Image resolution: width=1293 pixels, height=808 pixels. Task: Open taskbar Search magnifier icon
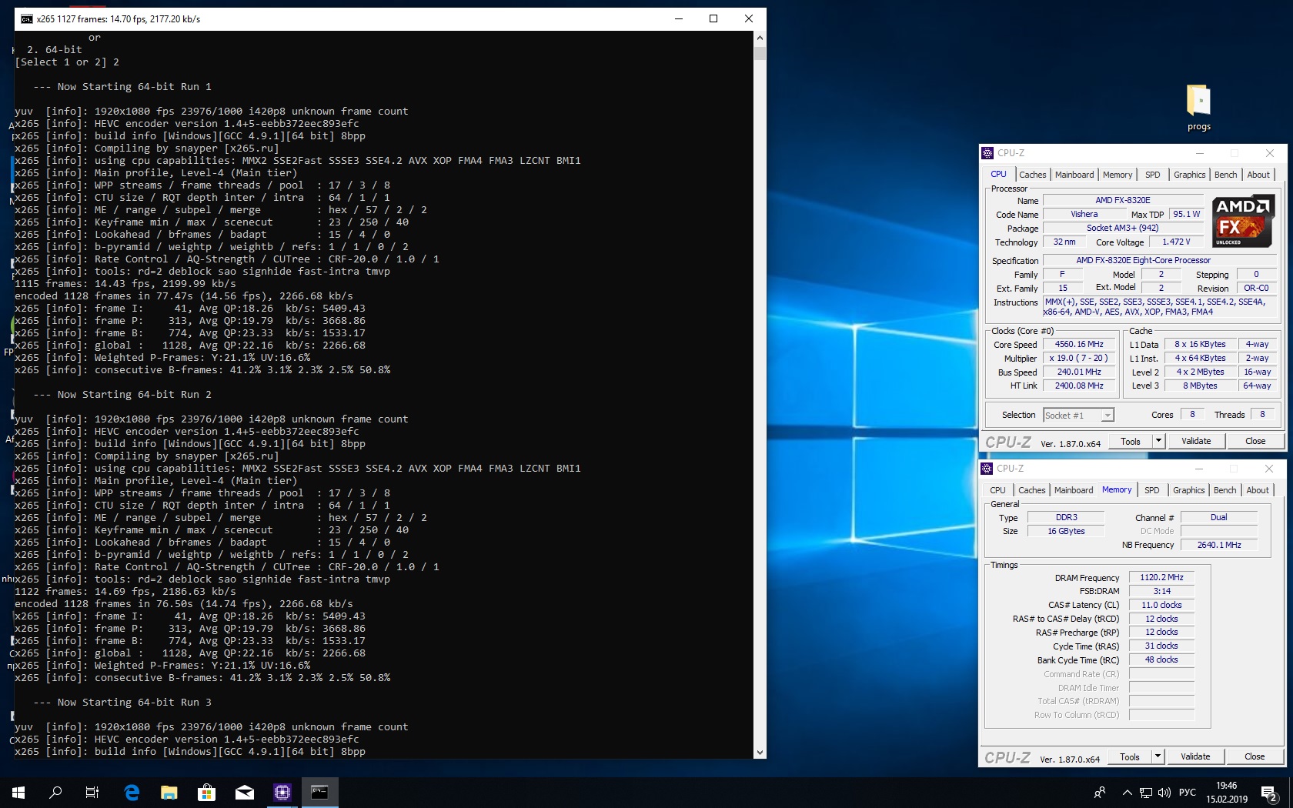coord(55,792)
